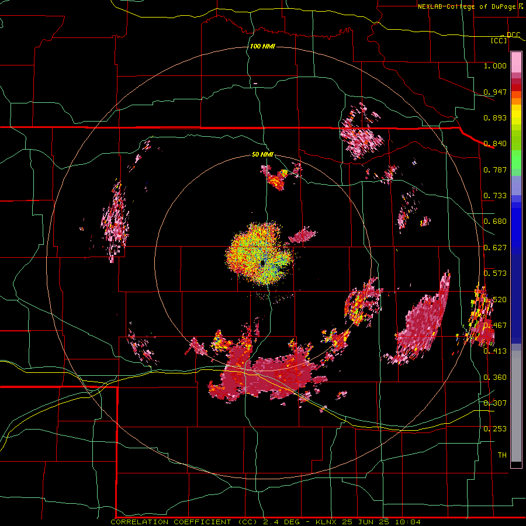Click the 1.000 scale value

point(495,65)
